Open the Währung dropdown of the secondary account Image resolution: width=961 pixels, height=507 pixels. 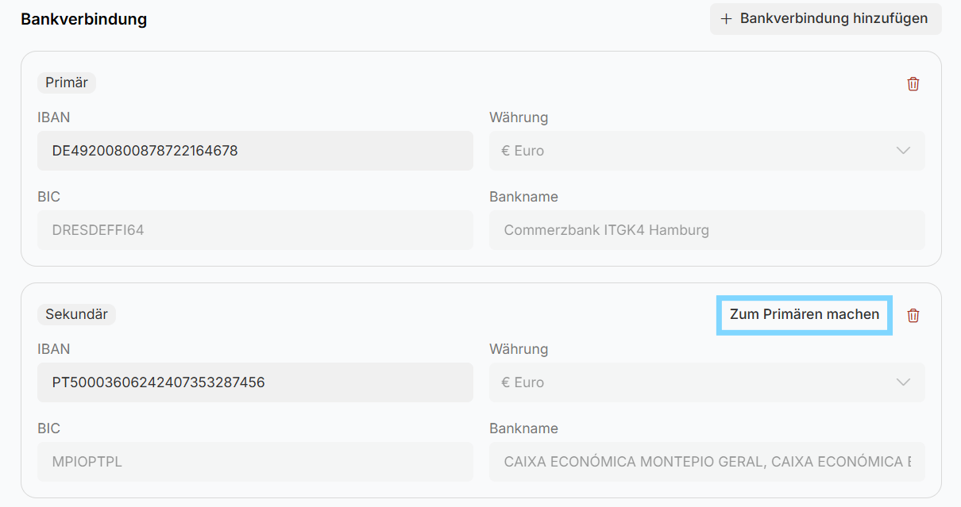pos(706,382)
